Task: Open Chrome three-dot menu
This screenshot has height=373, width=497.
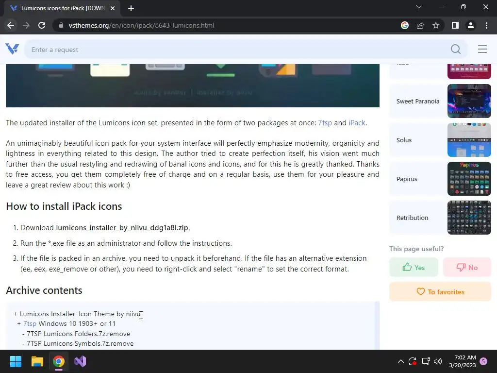Action: click(486, 25)
